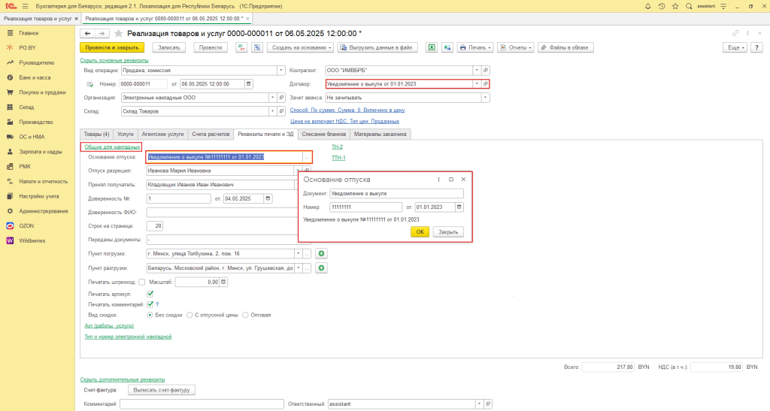The width and height of the screenshot is (770, 411).
Task: Click the Комментарий input field
Action: (202, 404)
